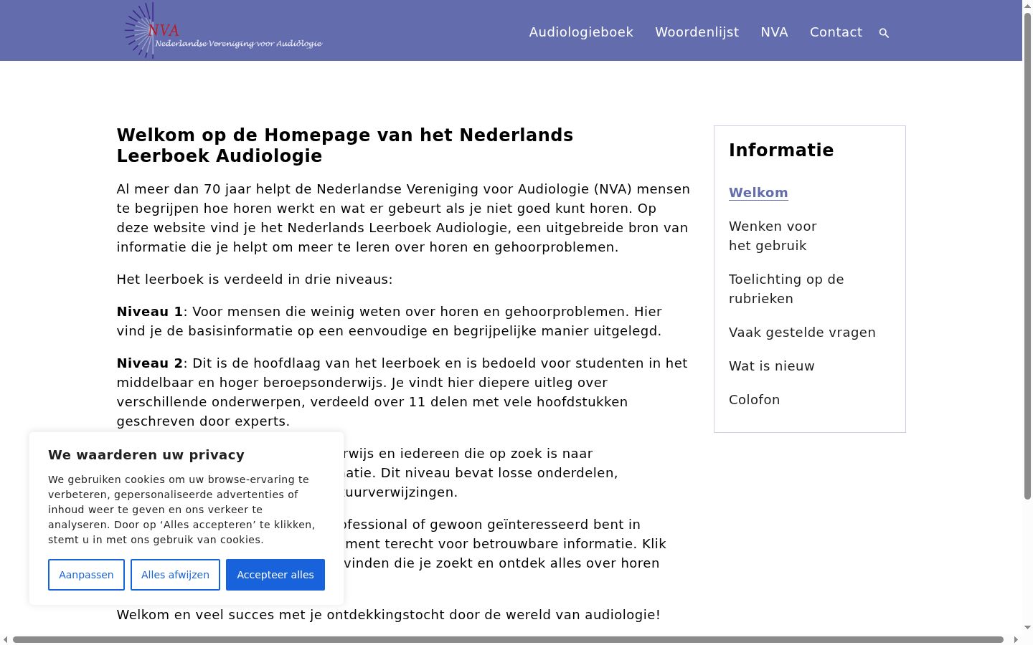Click the scrollbar down arrow
The height and width of the screenshot is (645, 1033).
click(1027, 628)
